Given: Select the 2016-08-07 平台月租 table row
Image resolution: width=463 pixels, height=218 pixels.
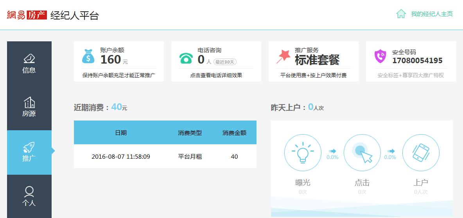Looking at the screenshot, I should point(165,157).
